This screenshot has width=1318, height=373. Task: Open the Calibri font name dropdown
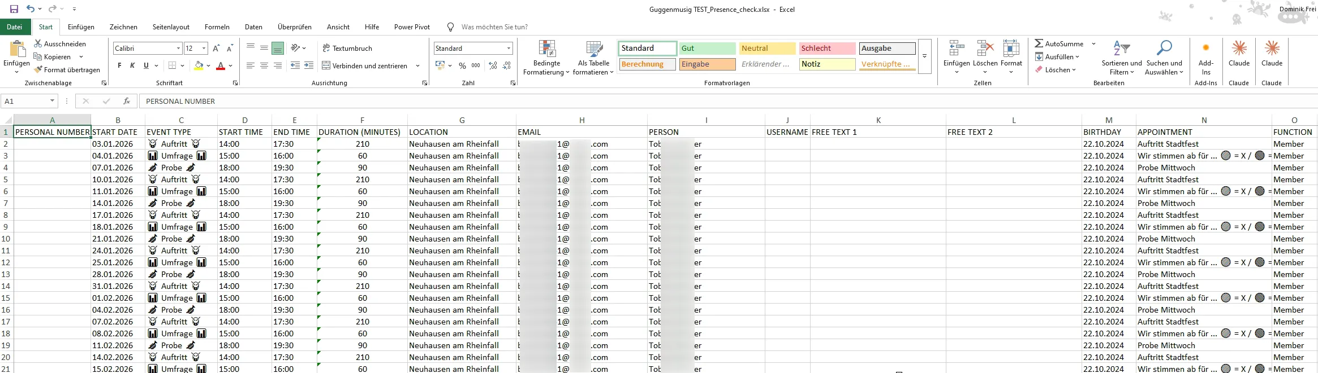pyautogui.click(x=179, y=49)
